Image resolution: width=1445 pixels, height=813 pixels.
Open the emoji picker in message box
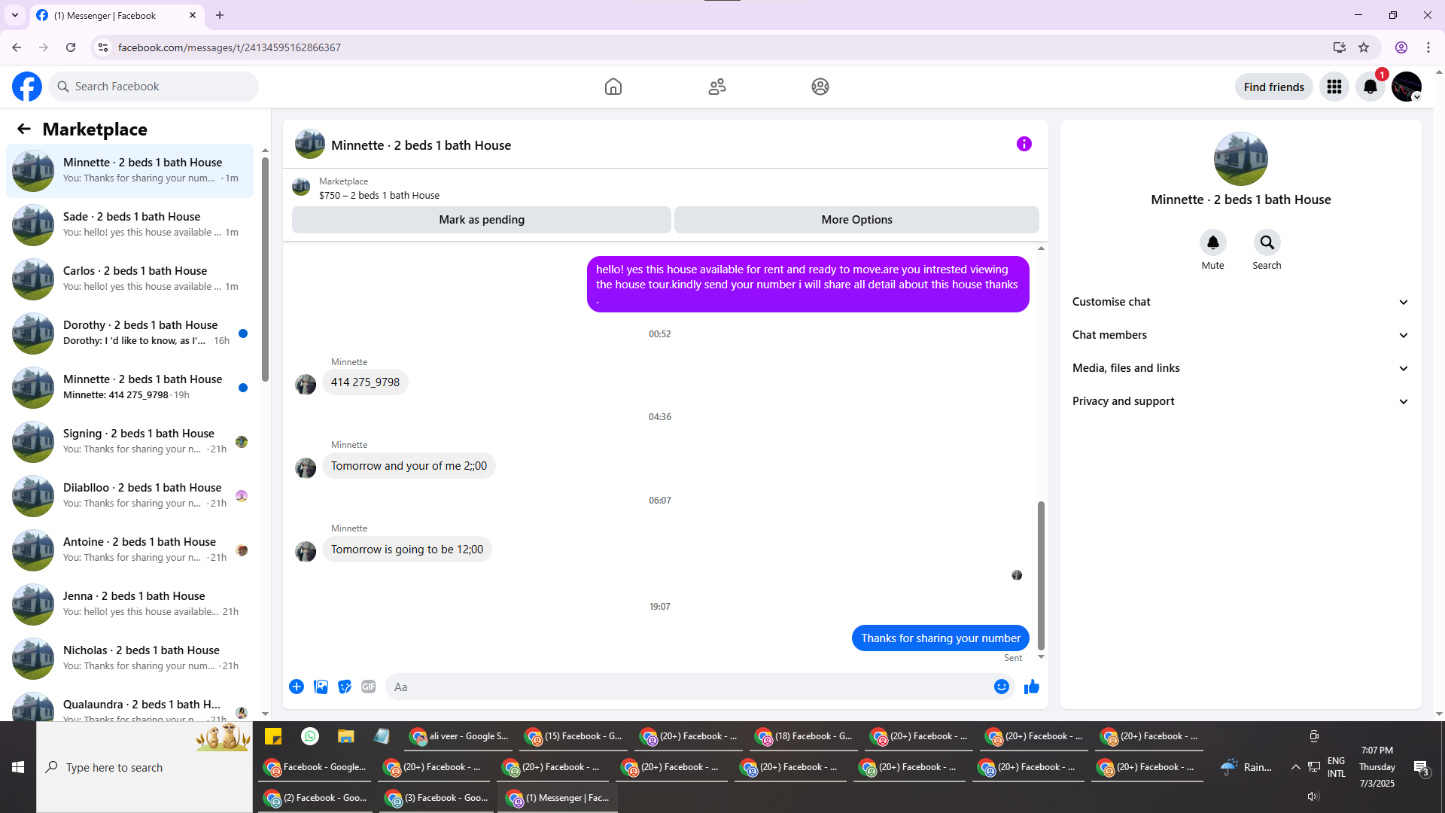pyautogui.click(x=1001, y=687)
